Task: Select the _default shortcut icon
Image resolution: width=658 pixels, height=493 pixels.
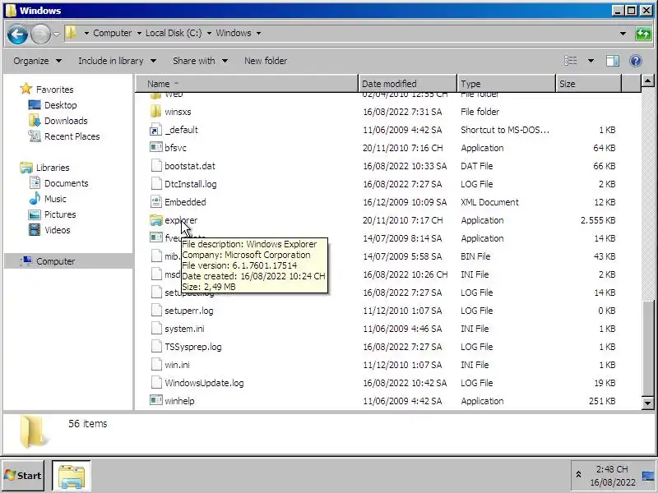Action: pyautogui.click(x=155, y=130)
